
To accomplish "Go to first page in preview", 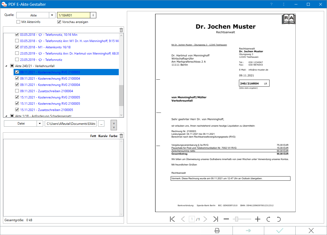I will [172, 219].
